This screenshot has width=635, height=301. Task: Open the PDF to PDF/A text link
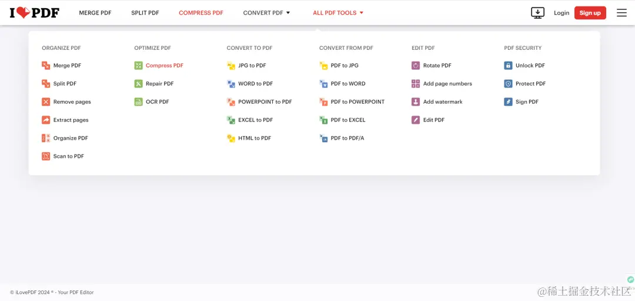[347, 138]
